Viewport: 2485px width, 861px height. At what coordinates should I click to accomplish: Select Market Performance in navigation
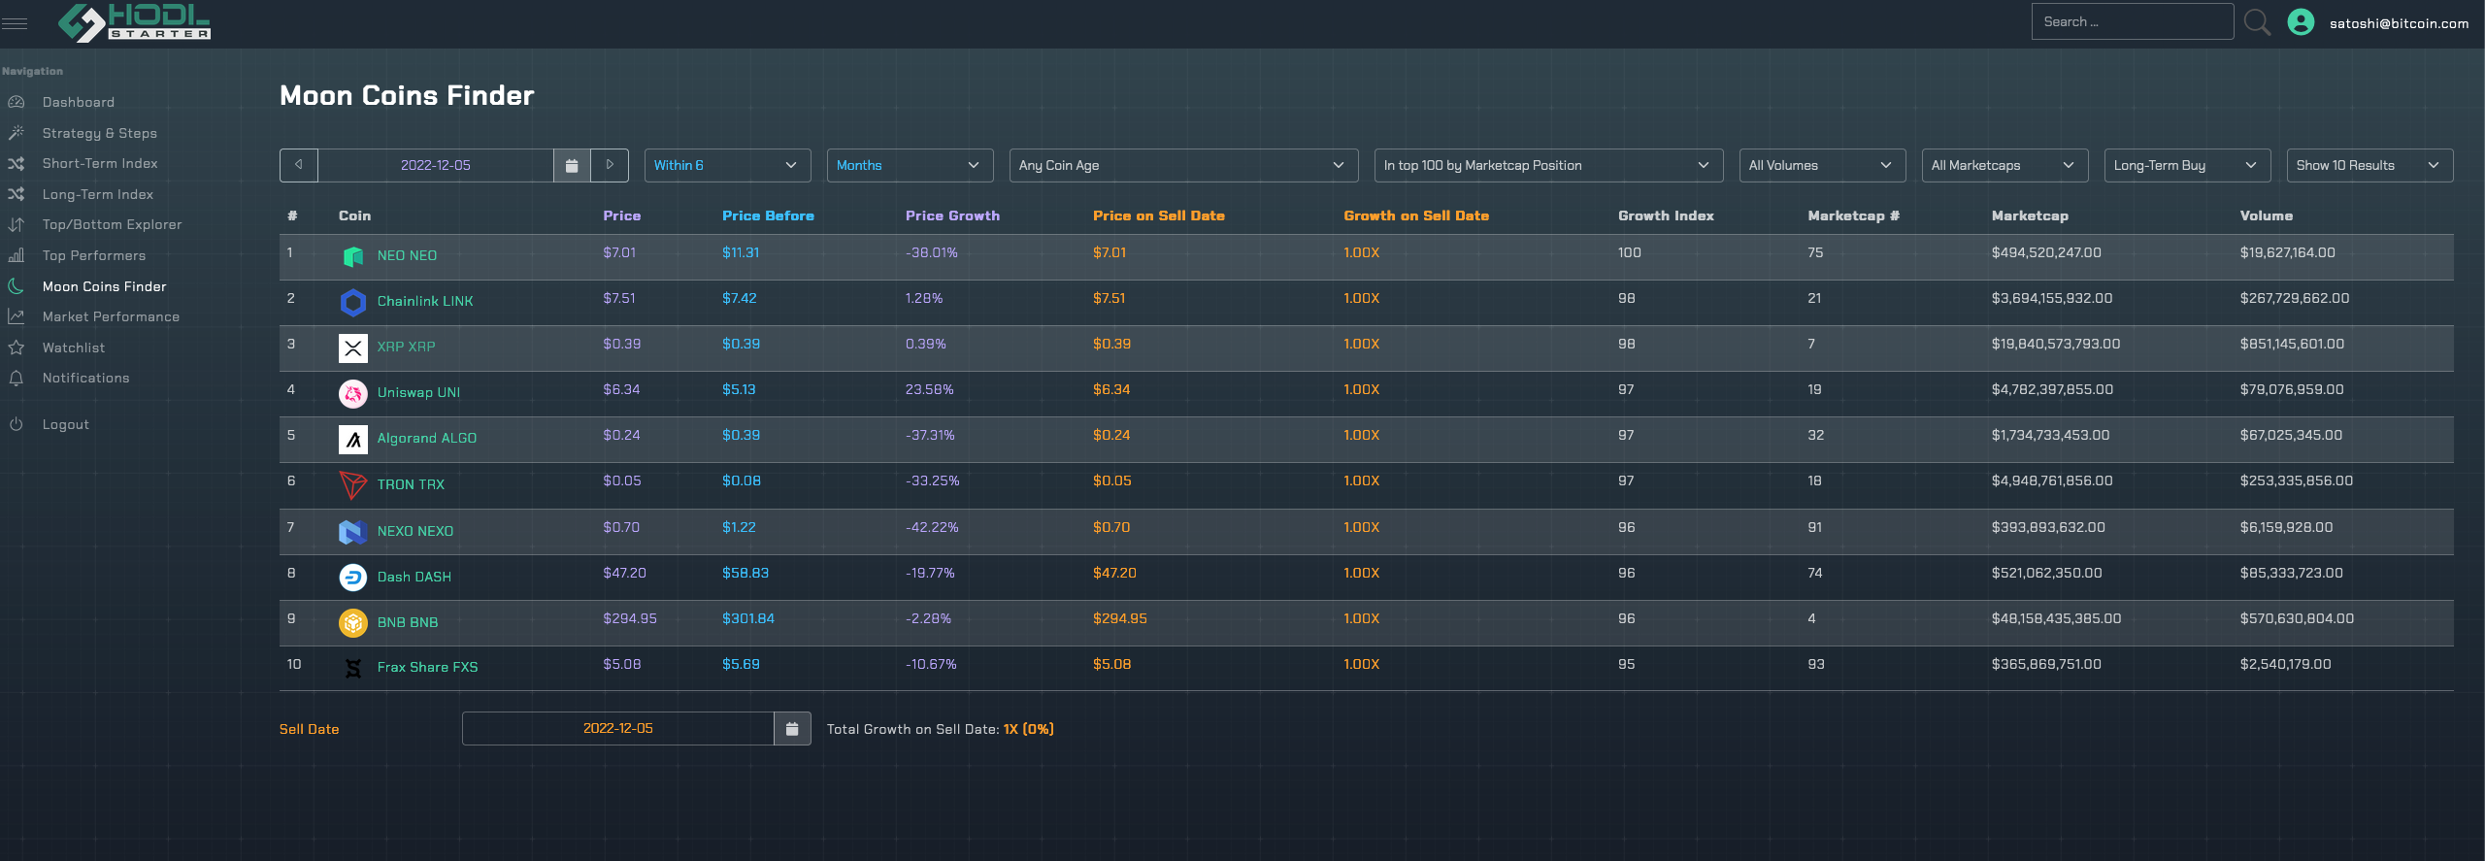tap(112, 316)
